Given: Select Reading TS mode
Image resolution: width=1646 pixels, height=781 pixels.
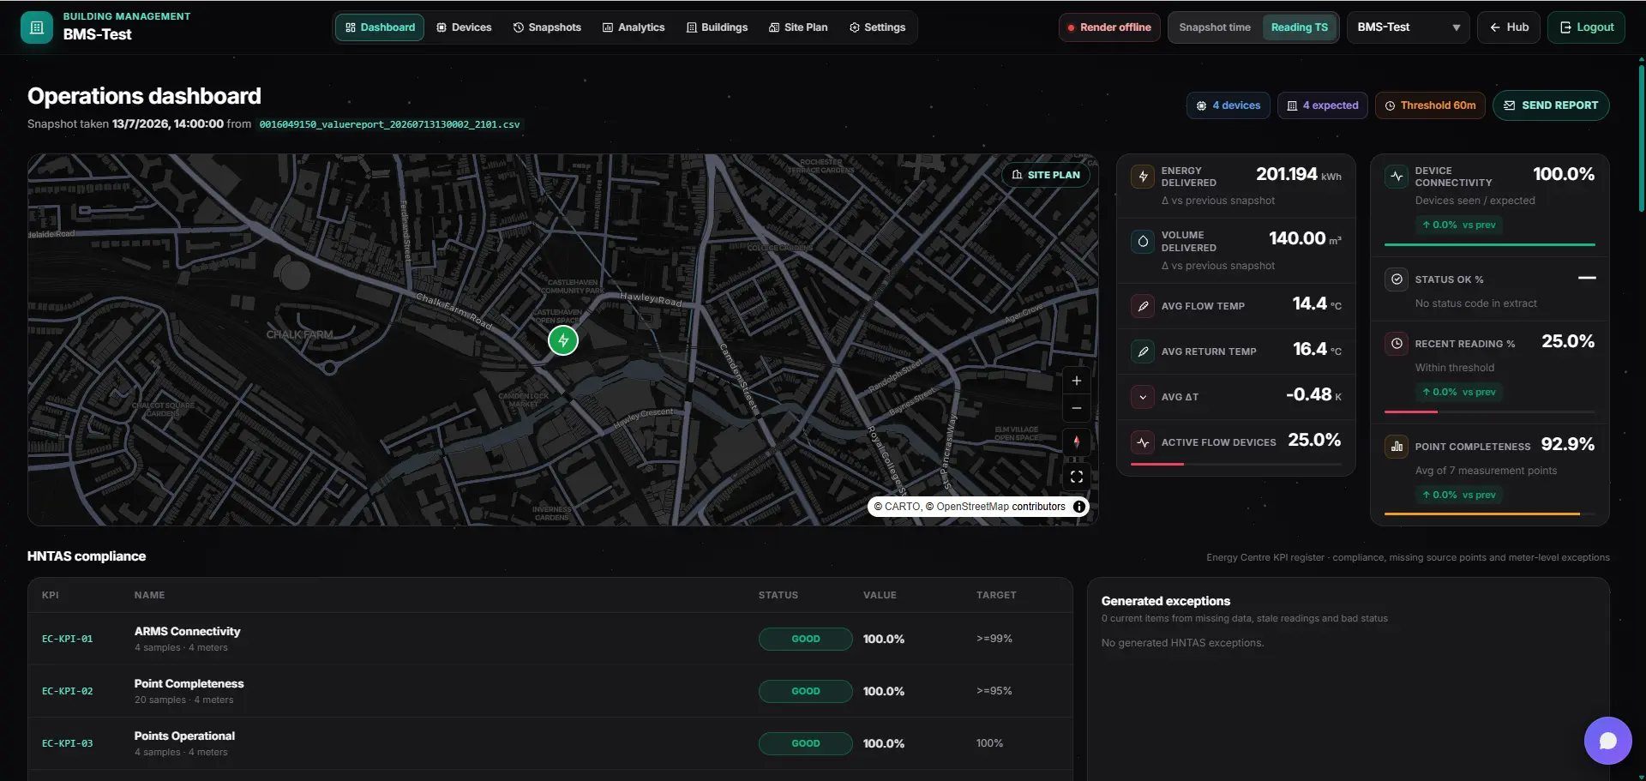Looking at the screenshot, I should 1299,27.
